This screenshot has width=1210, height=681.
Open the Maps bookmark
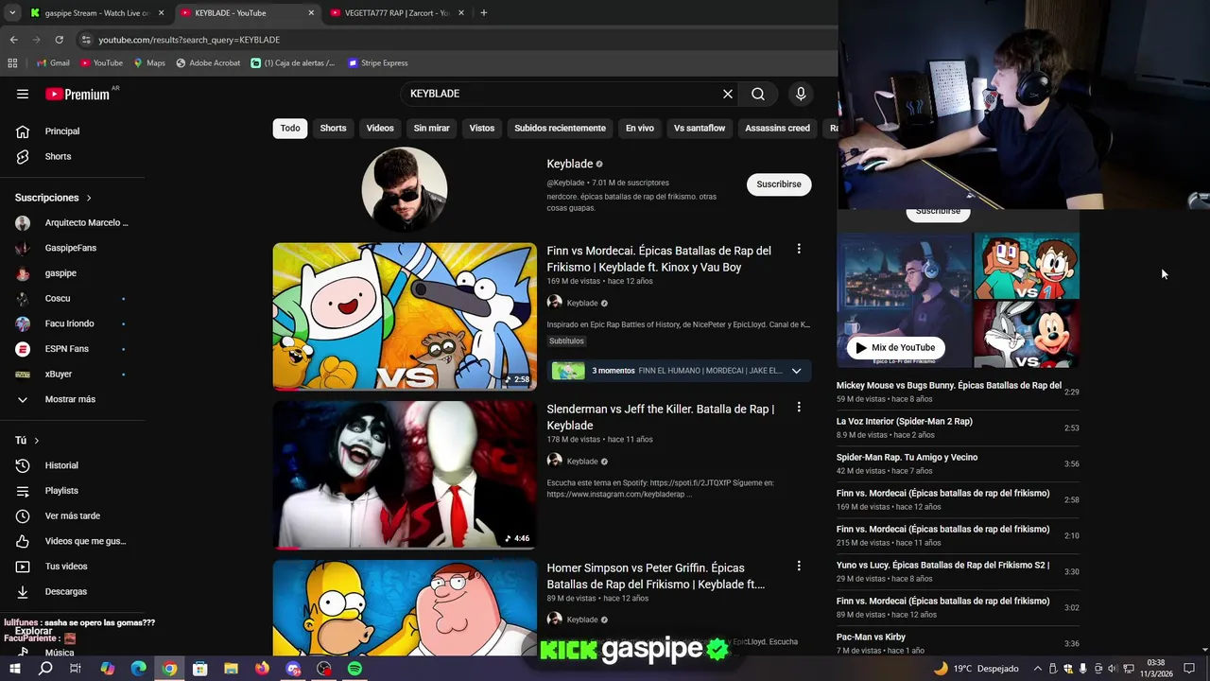[149, 63]
